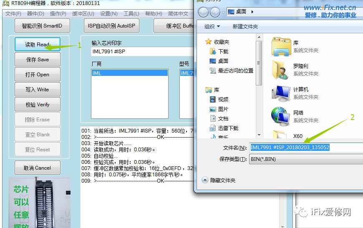
Task: Click the navigation history dropdown arrow
Action: [x=223, y=12]
